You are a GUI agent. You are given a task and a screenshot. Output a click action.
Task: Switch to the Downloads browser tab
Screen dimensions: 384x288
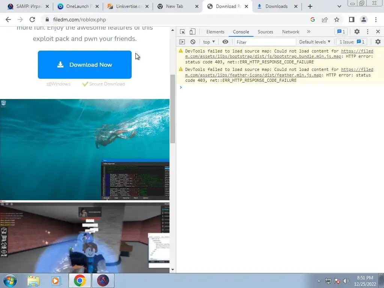pos(276,6)
